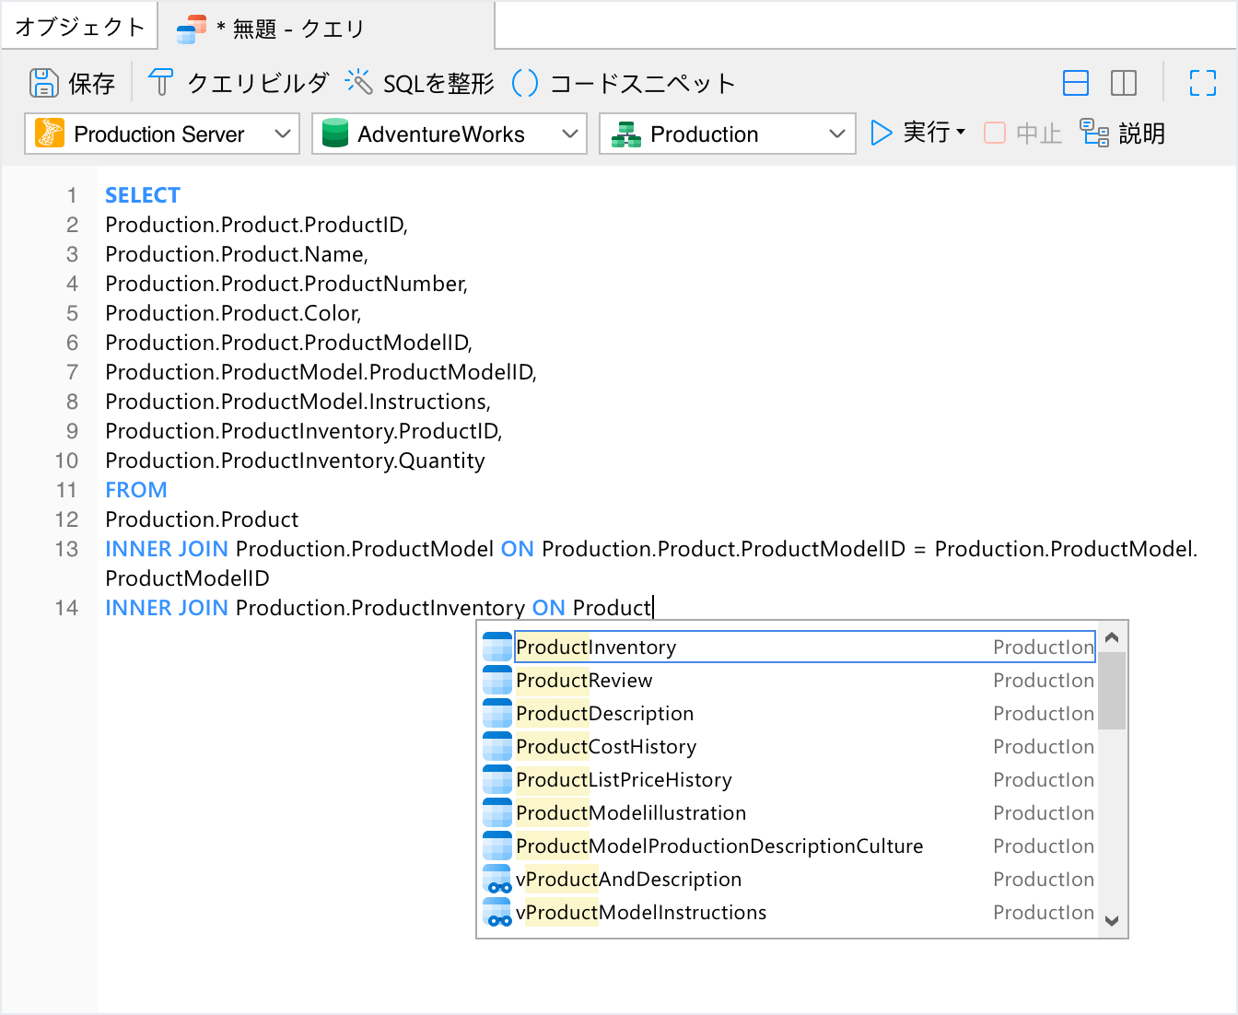This screenshot has width=1238, height=1015.
Task: Open the Production Server connection dropdown
Action: point(162,134)
